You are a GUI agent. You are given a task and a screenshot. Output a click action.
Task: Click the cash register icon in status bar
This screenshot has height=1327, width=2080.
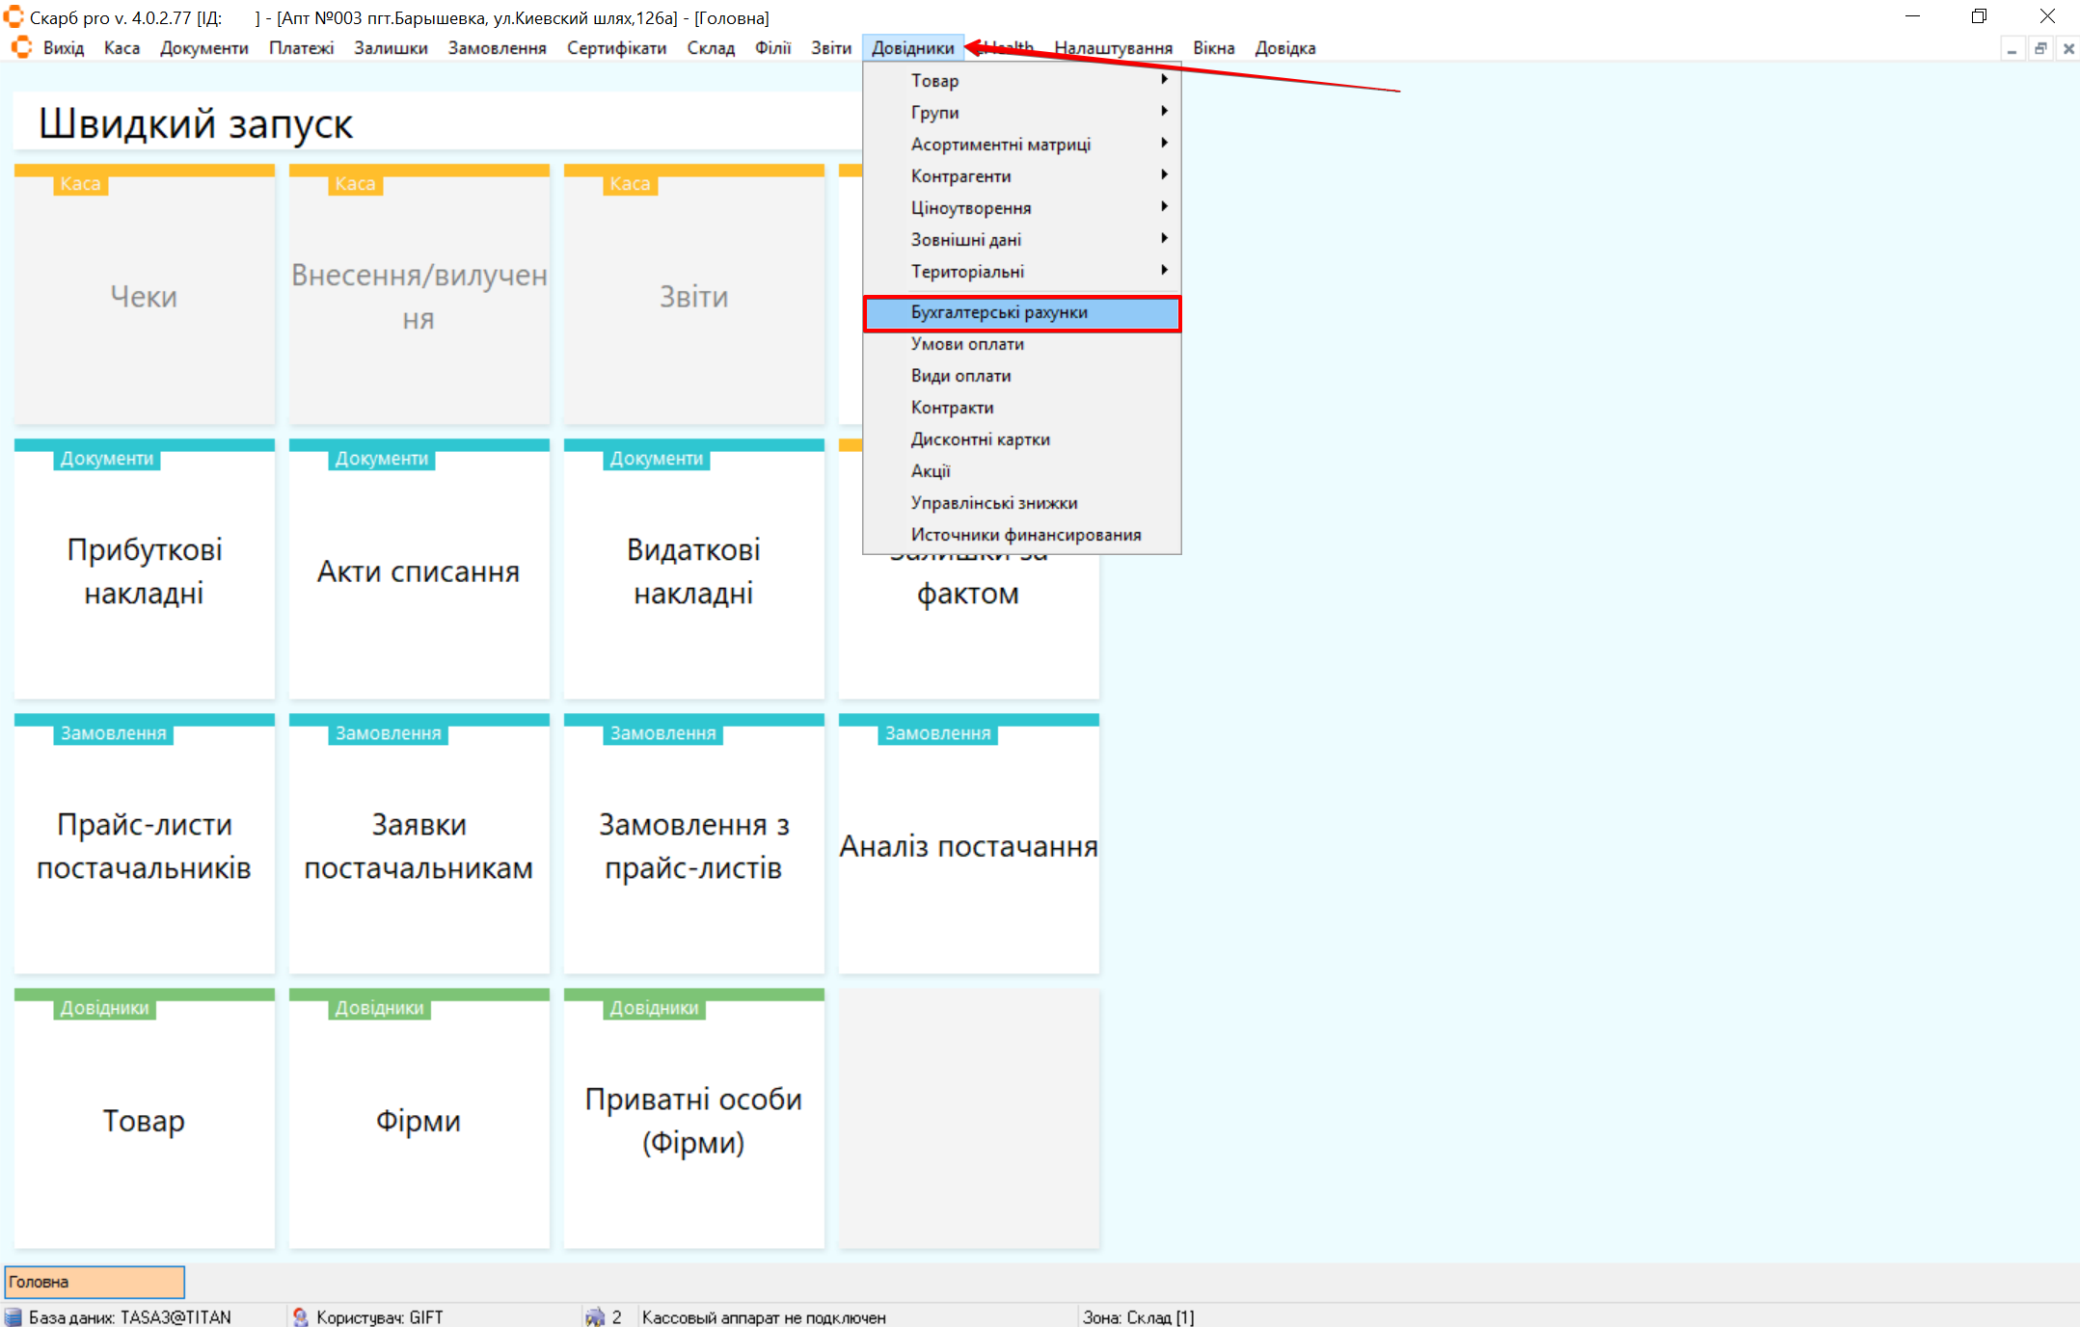[595, 1316]
